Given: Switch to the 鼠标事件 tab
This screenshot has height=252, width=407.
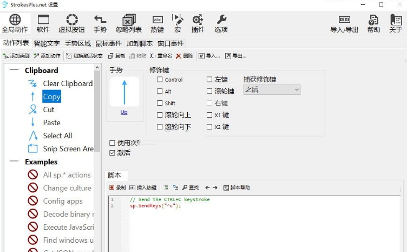Looking at the screenshot, I should pyautogui.click(x=109, y=43).
